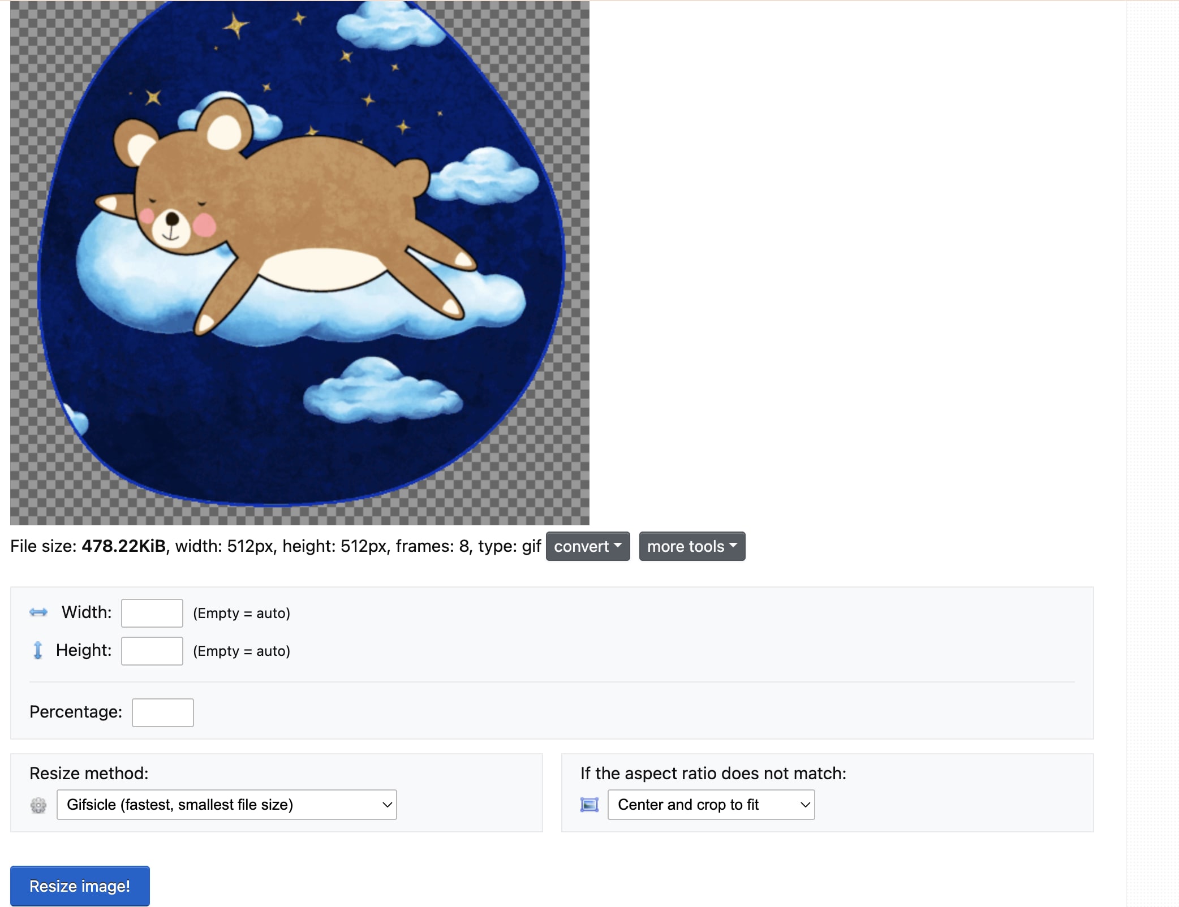The width and height of the screenshot is (1179, 907).
Task: Open the more tools dropdown
Action: point(691,546)
